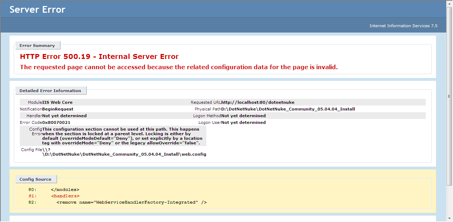Click the highlighted <handlers> line 81

pos(54,196)
